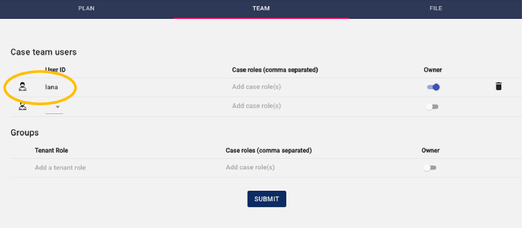
Task: Click the avatar icon in the empty user row
Action: click(x=22, y=106)
